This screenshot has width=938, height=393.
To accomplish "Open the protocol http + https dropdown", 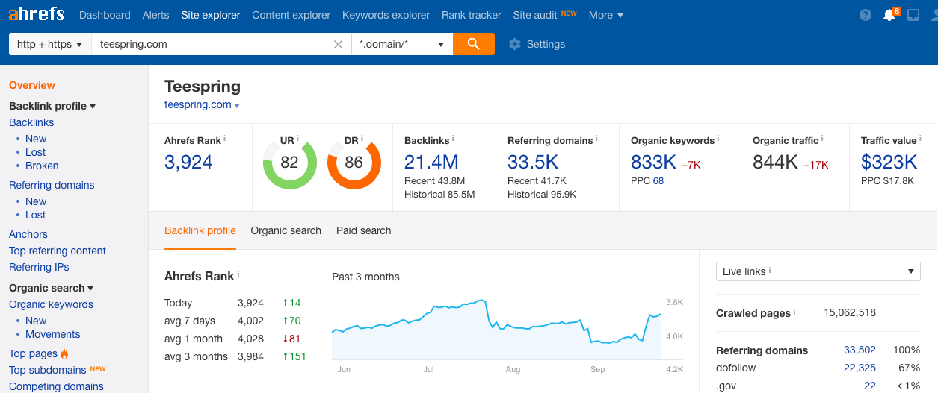I will tap(49, 44).
